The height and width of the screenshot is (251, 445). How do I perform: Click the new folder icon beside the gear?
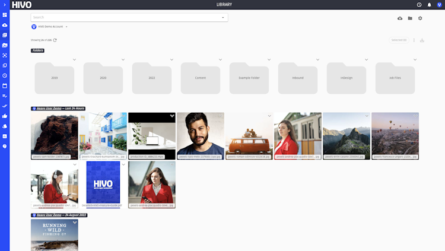pos(410,18)
